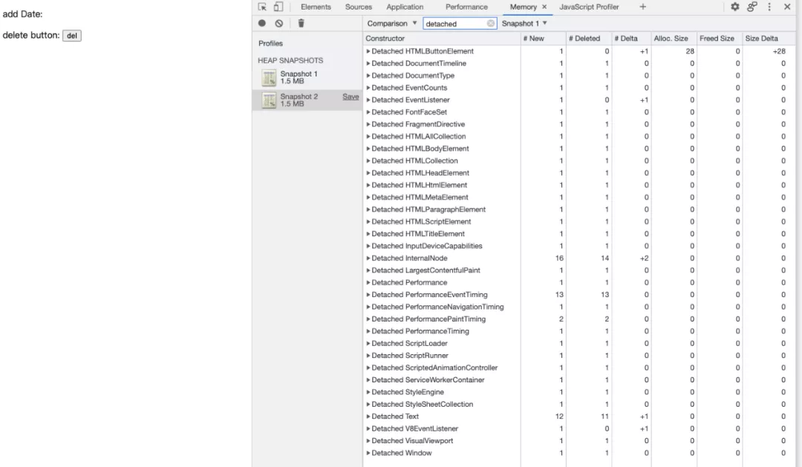Screen dimensions: 802x467
Task: Select the Snapshot 1 thumbnail icon
Action: 269,78
